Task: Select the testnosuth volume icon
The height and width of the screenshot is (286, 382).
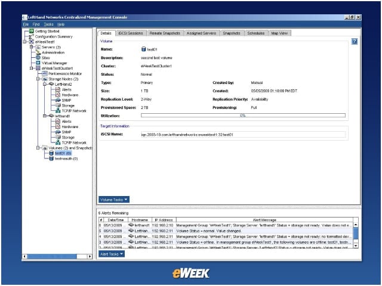Action: click(x=51, y=158)
